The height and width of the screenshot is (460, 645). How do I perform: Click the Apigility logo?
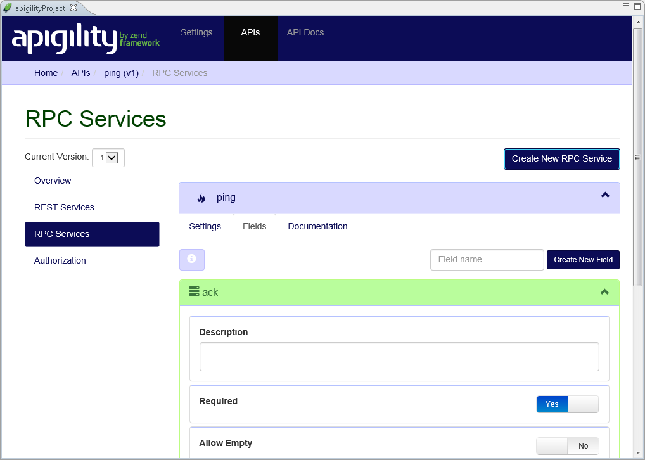coord(85,38)
